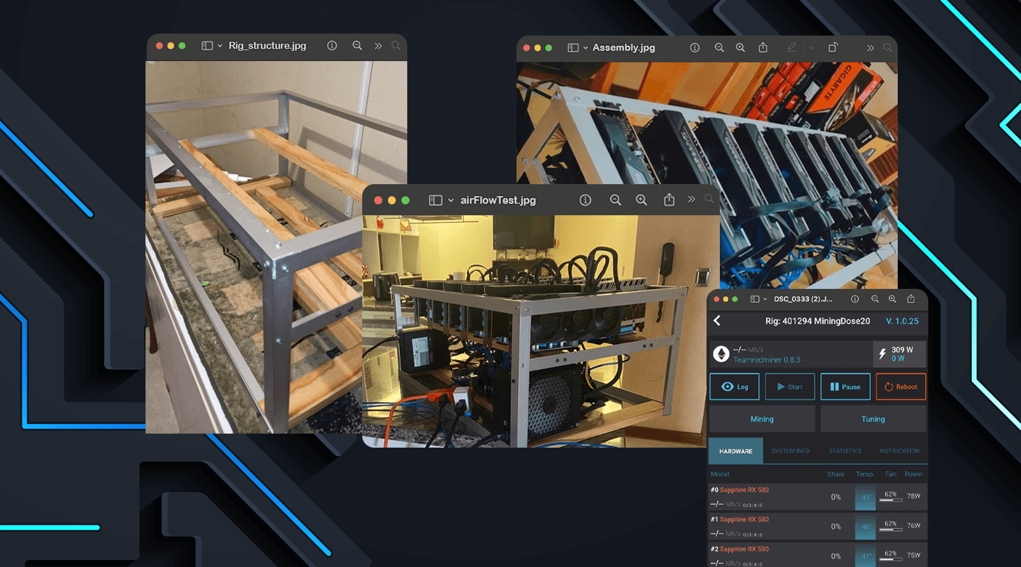The height and width of the screenshot is (567, 1021).
Task: Select GPU #0 Sapphire RX 580 row
Action: [x=818, y=497]
